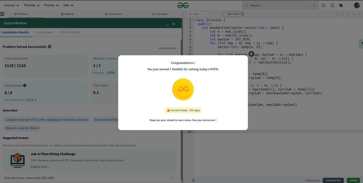Open editor settings gear icon
This screenshot has height=183, width=363.
(x=348, y=14)
